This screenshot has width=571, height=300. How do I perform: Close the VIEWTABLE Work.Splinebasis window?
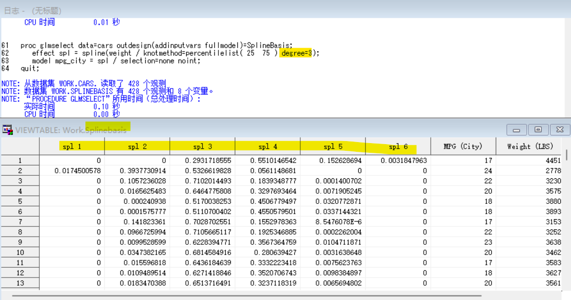pos(560,130)
